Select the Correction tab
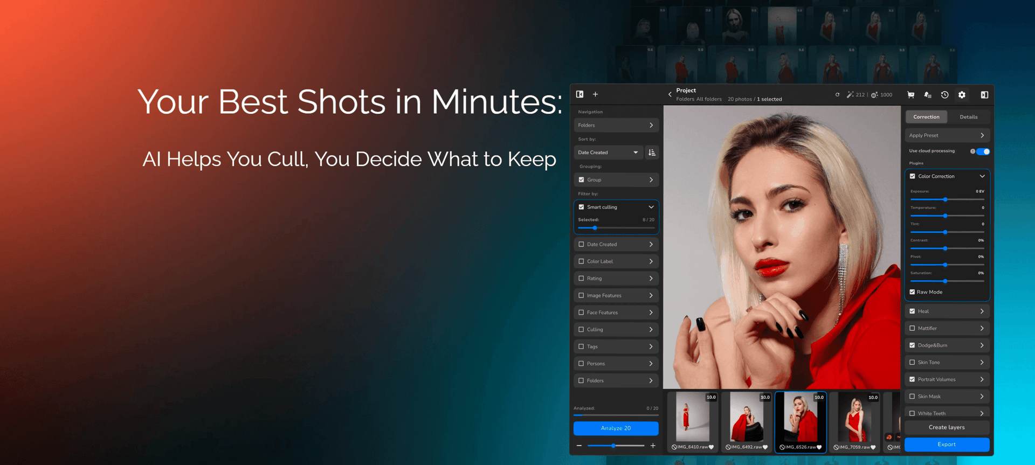1035x465 pixels. point(926,117)
